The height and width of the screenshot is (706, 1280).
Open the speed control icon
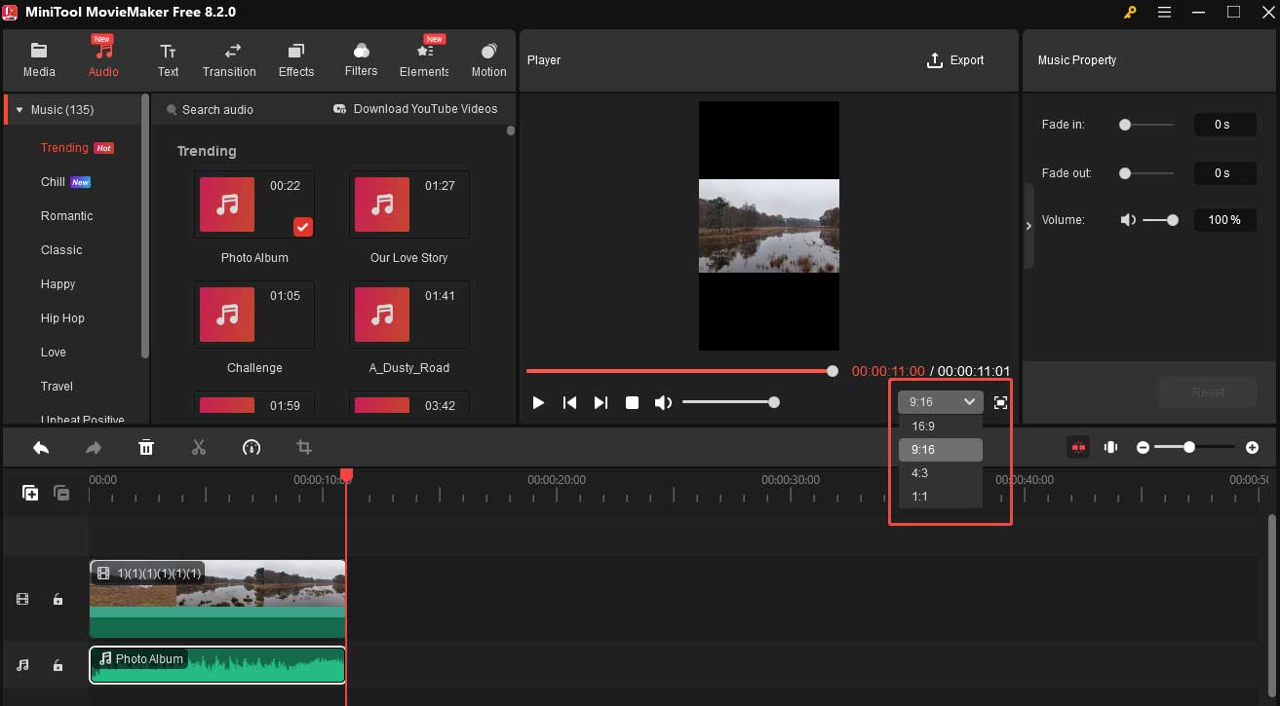252,447
